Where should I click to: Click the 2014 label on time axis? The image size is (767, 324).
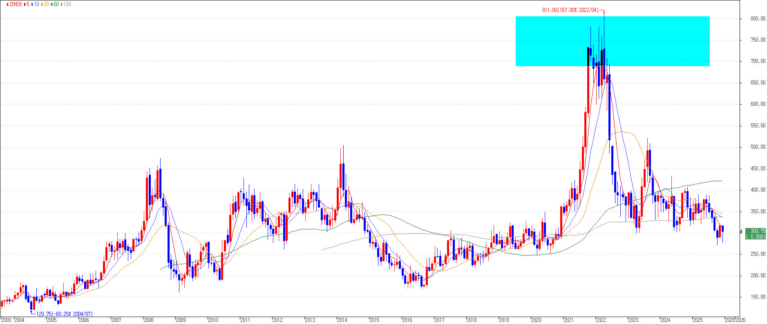click(342, 320)
